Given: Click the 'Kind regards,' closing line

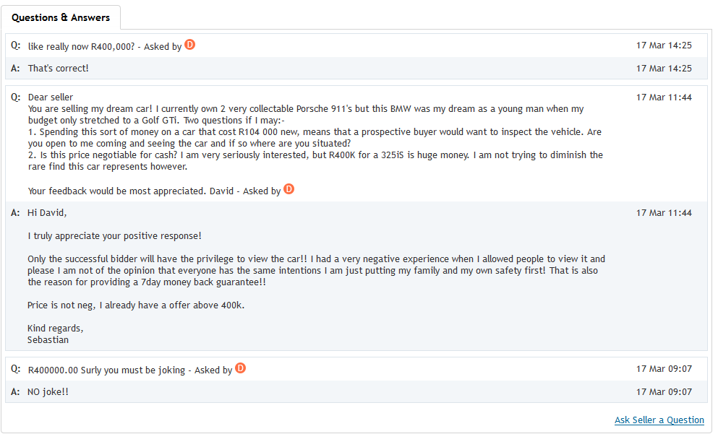Looking at the screenshot, I should [x=56, y=329].
